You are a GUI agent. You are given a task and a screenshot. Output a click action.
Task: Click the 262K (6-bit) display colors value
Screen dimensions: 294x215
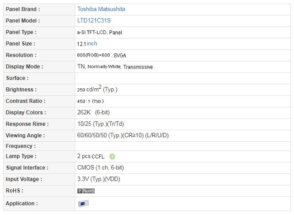(93, 113)
